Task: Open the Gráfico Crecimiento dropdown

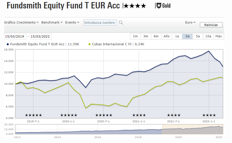Action: coord(21,22)
